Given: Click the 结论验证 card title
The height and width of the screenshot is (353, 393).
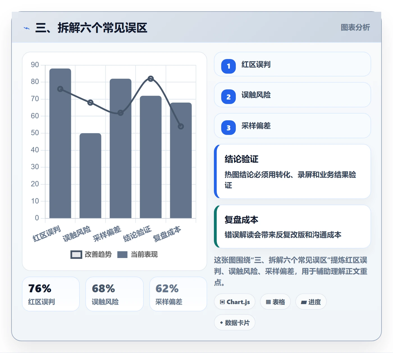Looking at the screenshot, I should pos(241,159).
